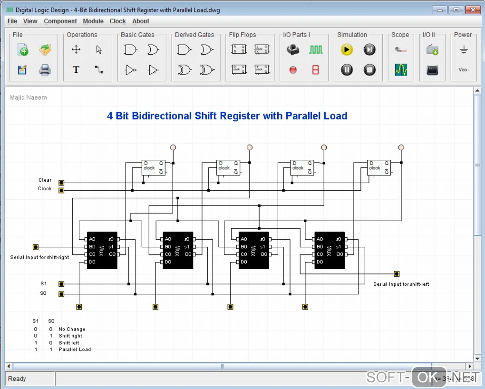The image size is (485, 389).
Task: Select the circuit title text label
Action: coord(227,116)
